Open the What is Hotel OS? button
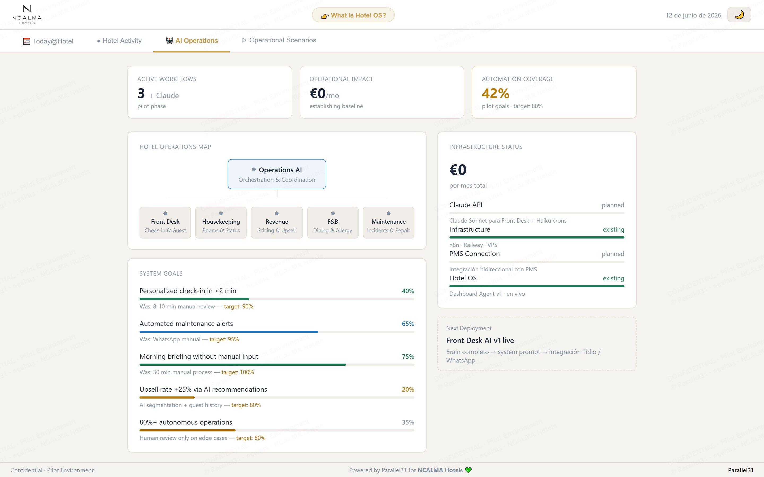764x477 pixels. (353, 15)
